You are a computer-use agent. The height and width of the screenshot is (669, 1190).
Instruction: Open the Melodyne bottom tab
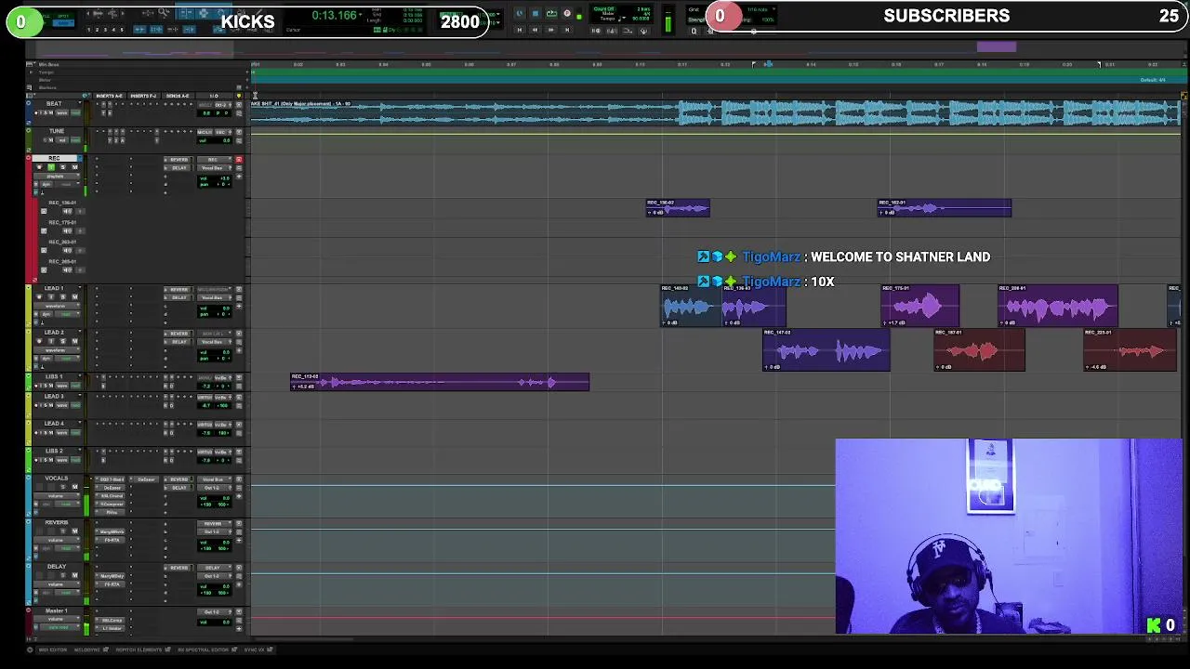[90, 649]
